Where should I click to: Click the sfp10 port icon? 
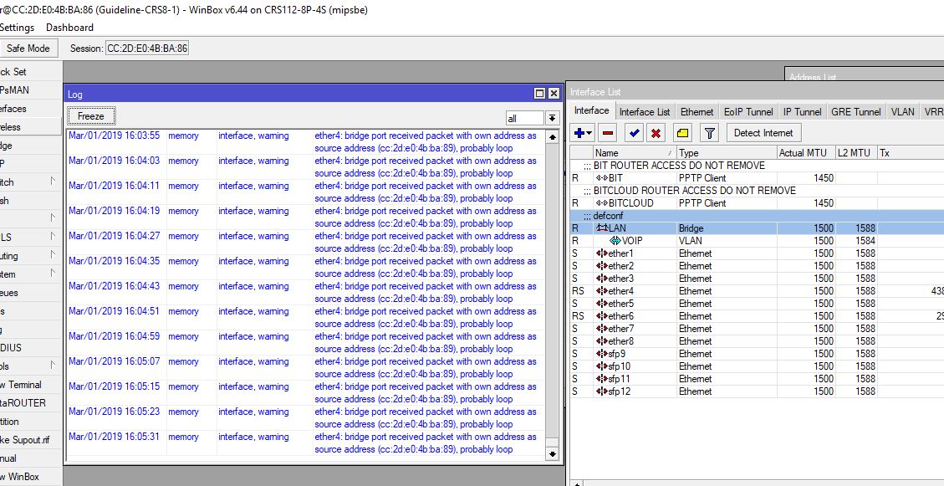[602, 366]
